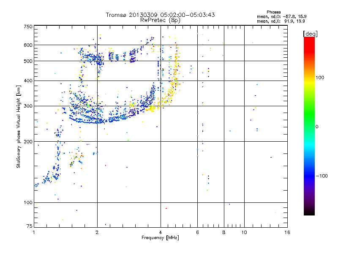Screen dimensions: 338x253
Task: Click the x-axis tick label '16'
Action: click(x=287, y=232)
